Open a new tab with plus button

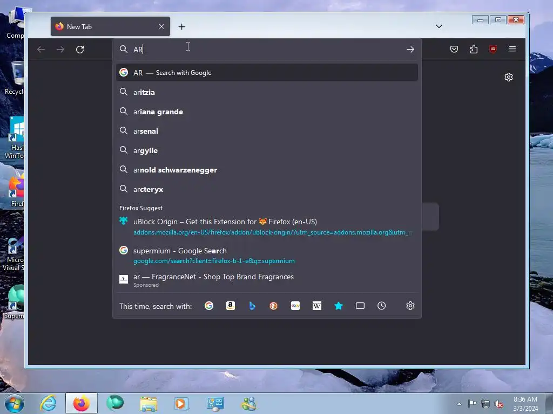tap(181, 27)
